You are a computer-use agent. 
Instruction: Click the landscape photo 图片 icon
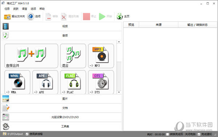point(6,99)
